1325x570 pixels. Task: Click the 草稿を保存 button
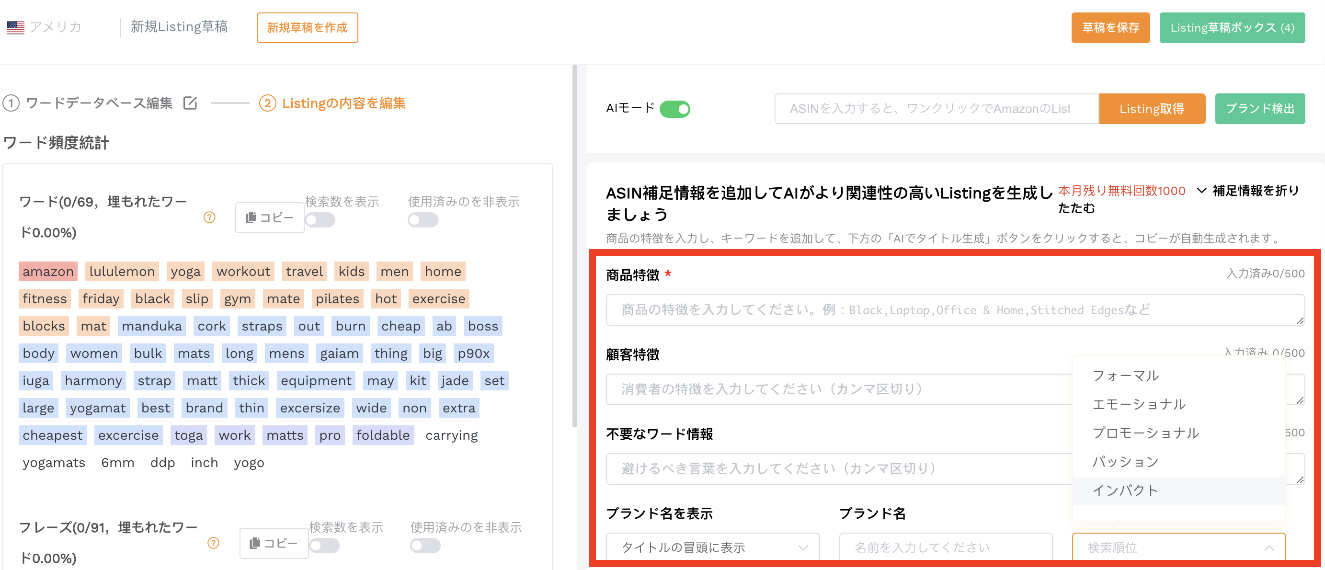click(1110, 28)
